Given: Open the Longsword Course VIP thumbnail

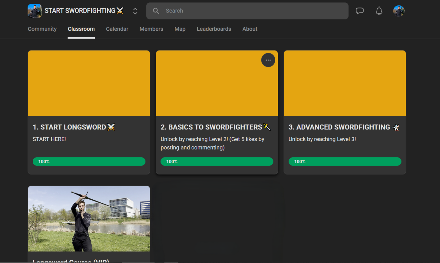Looking at the screenshot, I should 89,219.
